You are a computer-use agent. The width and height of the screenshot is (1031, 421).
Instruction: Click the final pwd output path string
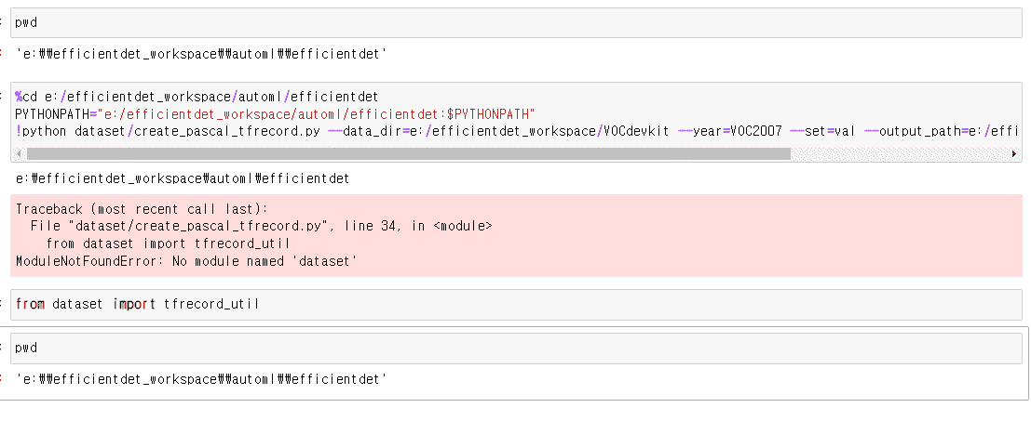pos(201,379)
